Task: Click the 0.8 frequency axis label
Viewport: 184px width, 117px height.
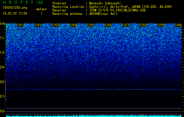Action: [x=3, y=82]
